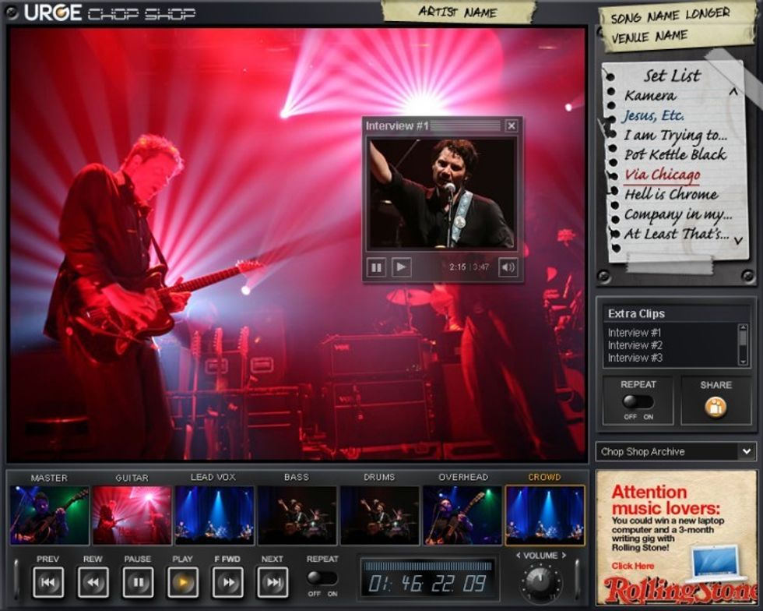The height and width of the screenshot is (611, 763).
Task: Click the Rolling Stone logo in the ad
Action: [x=680, y=589]
